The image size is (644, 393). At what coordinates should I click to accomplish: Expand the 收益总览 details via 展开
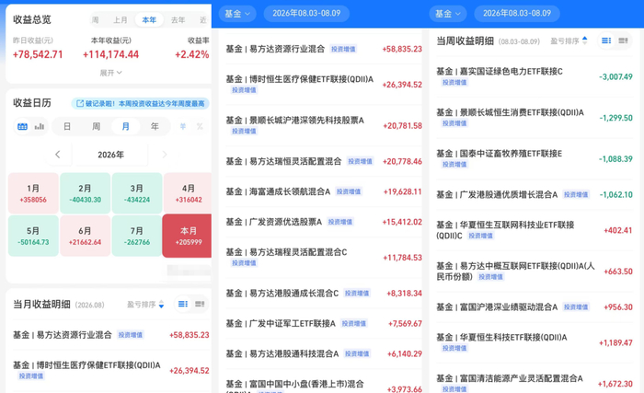coord(111,73)
